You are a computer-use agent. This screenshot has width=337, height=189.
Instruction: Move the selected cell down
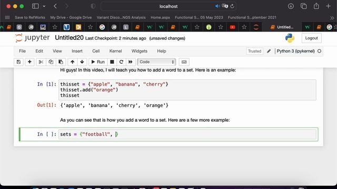pyautogui.click(x=82, y=62)
